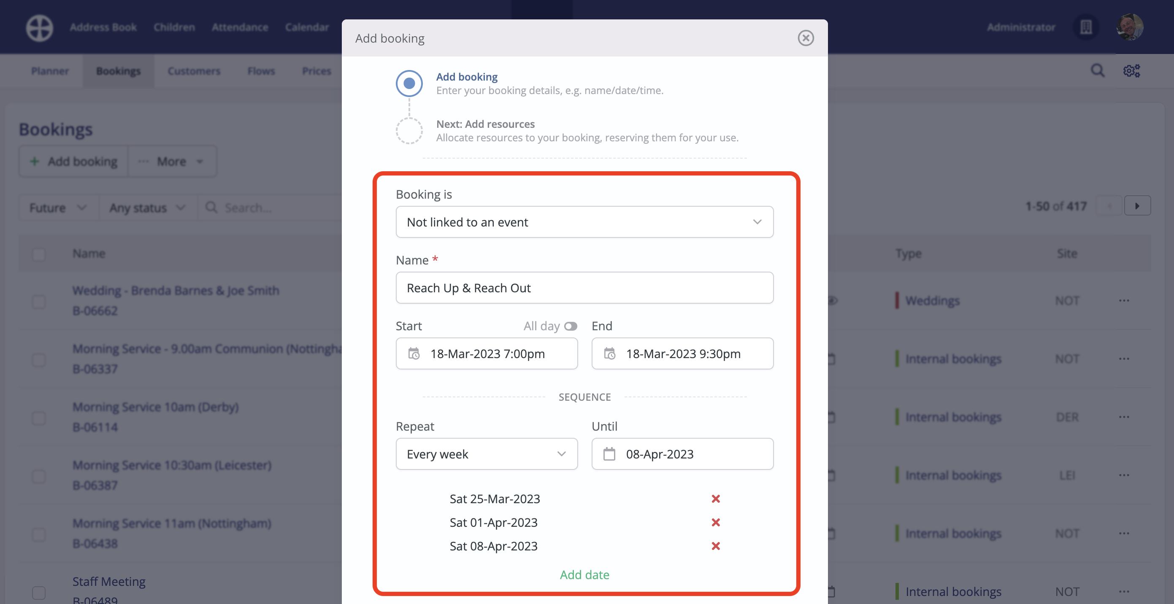Click the Add date link
This screenshot has width=1174, height=604.
(x=585, y=574)
